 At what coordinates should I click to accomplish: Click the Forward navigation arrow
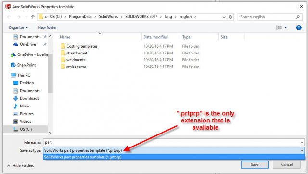[x=18, y=17]
